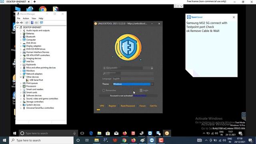Close the TeamViewer note popup
This screenshot has height=144, width=256.
[x=234, y=17]
